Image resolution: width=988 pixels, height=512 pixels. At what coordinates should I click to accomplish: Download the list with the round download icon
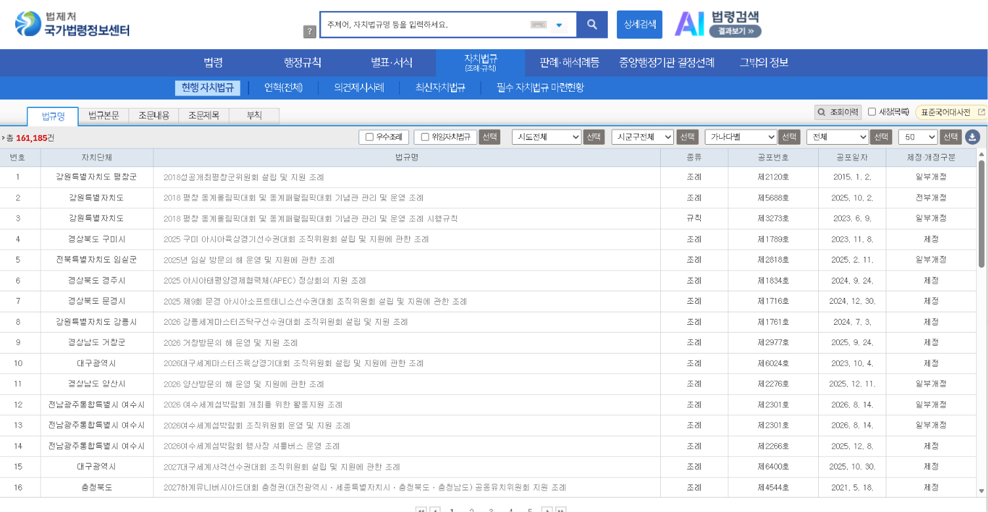(972, 137)
